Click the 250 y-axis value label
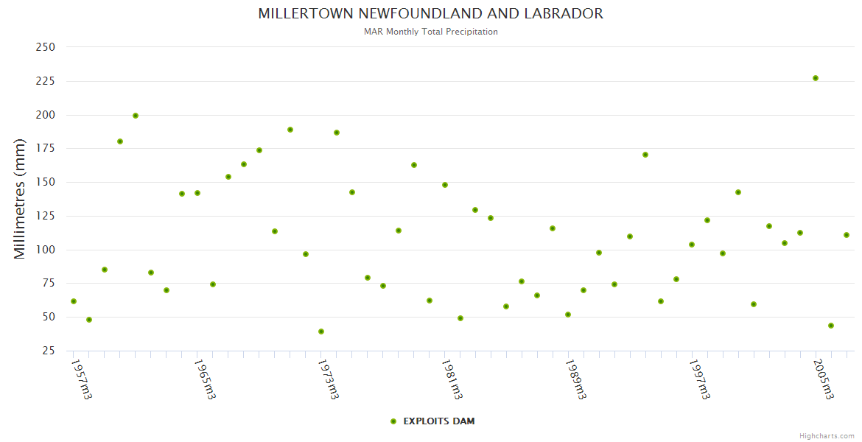The image size is (862, 442). click(46, 47)
